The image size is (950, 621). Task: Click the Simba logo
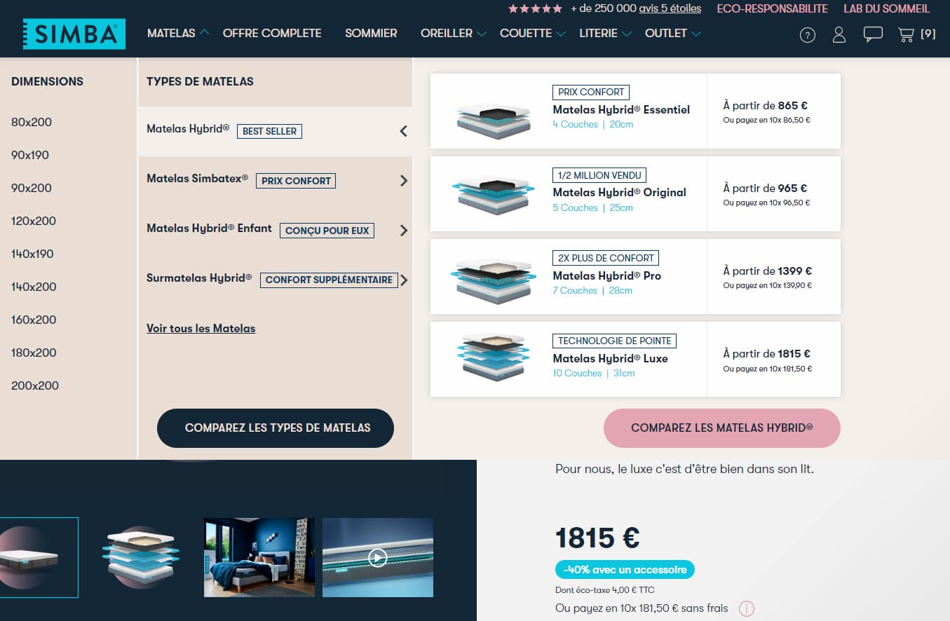74,34
